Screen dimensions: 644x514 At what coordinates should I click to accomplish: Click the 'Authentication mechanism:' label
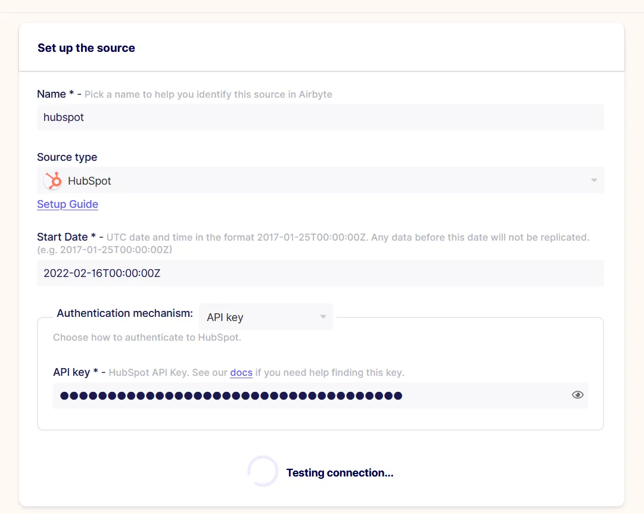[125, 313]
